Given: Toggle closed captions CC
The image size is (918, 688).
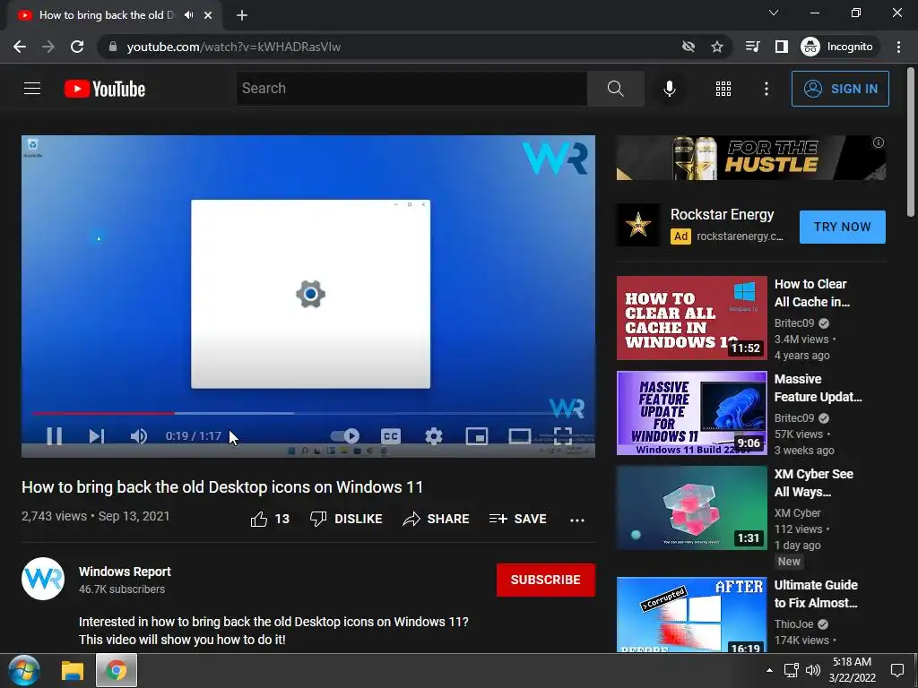Looking at the screenshot, I should pyautogui.click(x=391, y=436).
